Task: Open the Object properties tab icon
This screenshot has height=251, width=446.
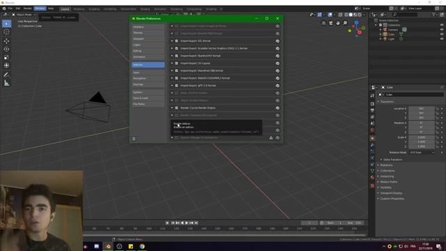Action: tap(372, 139)
